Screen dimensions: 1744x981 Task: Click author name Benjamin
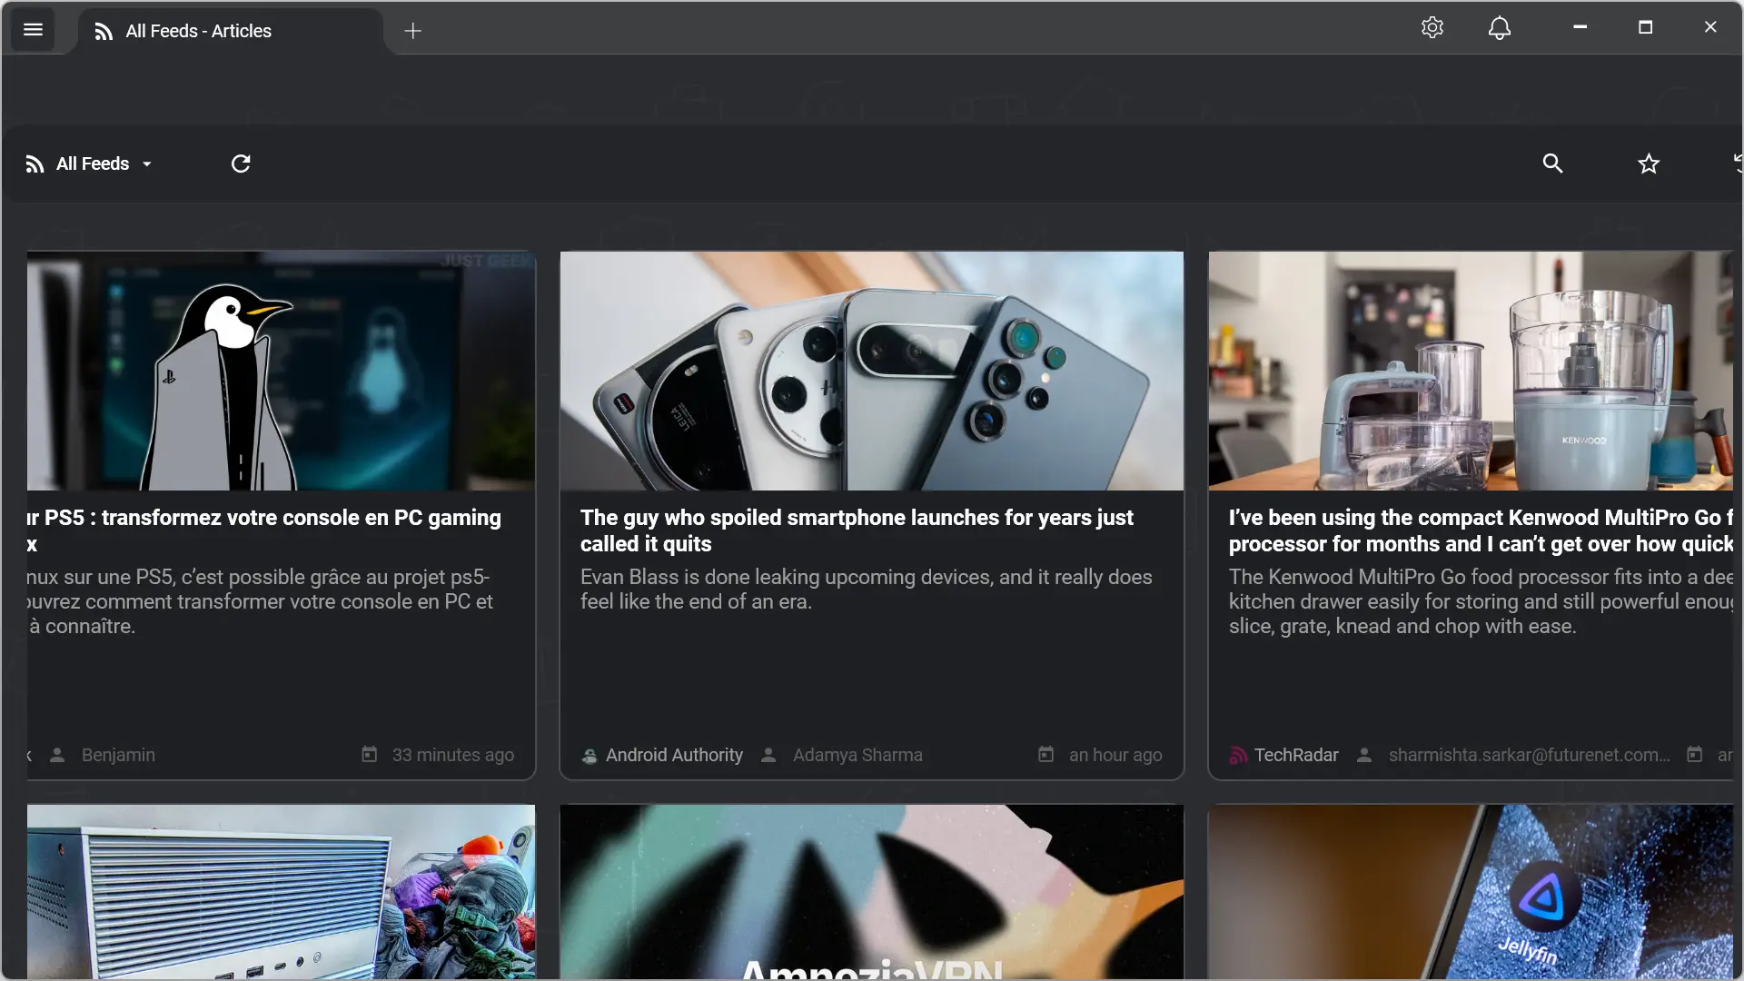pyautogui.click(x=118, y=755)
